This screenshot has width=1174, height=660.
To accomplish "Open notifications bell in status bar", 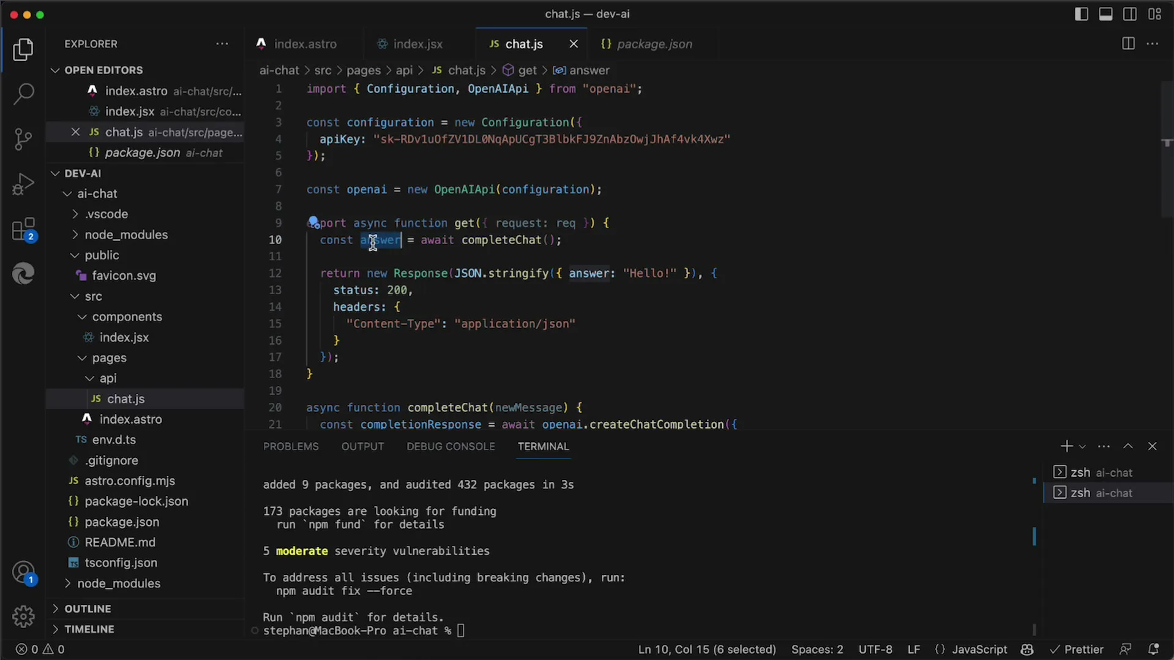I will tap(1153, 650).
